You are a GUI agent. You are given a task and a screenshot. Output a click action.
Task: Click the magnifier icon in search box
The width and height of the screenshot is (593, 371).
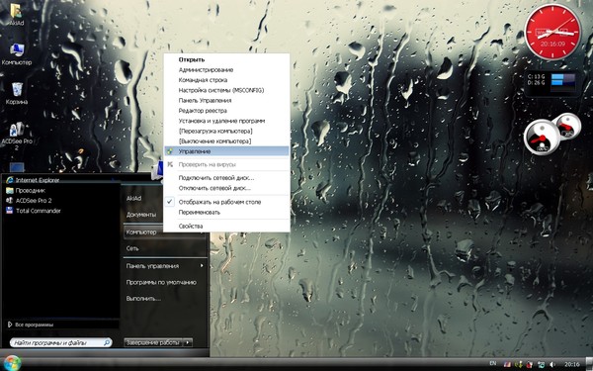point(107,342)
